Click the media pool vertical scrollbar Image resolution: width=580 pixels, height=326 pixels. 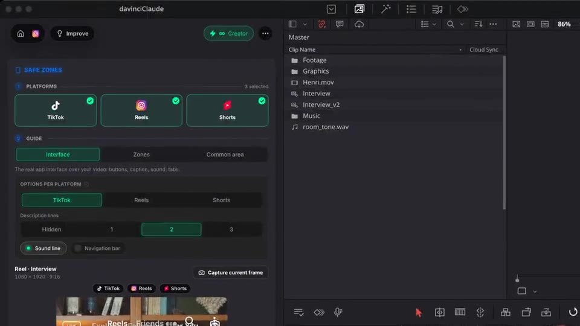tap(504, 132)
